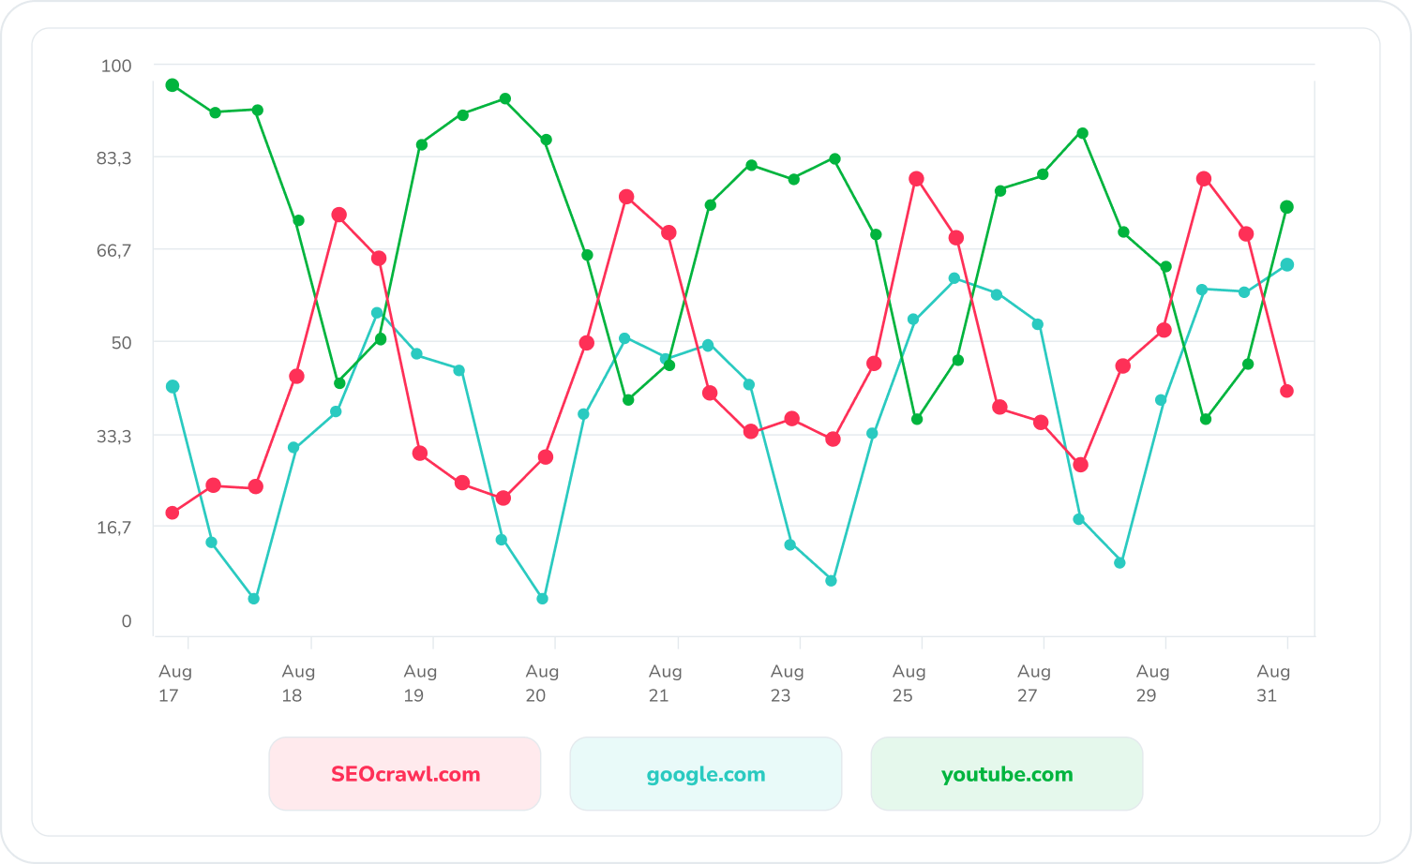Click the 0 y-axis label
The height and width of the screenshot is (864, 1412).
[x=127, y=621]
